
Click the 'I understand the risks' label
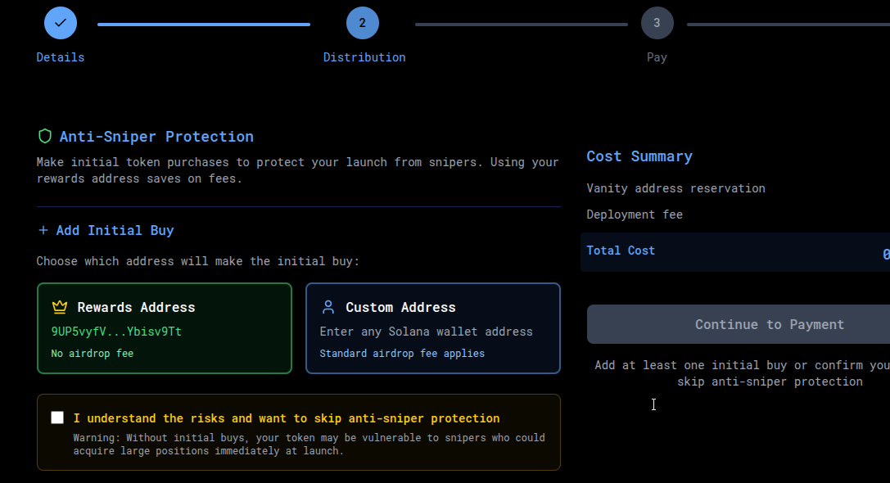coord(287,418)
